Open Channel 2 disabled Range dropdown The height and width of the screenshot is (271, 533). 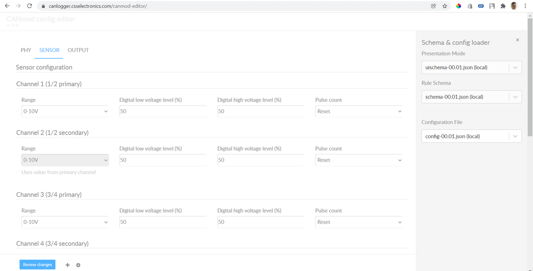pyautogui.click(x=65, y=160)
